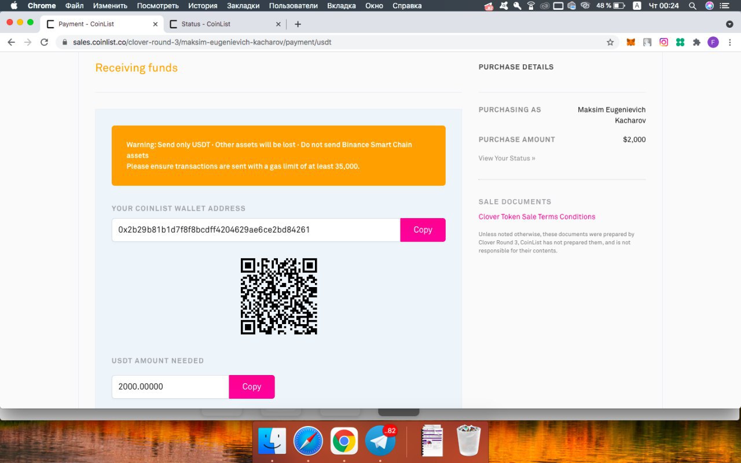Click the 2000.00000 amount field
The height and width of the screenshot is (463, 741).
[170, 387]
